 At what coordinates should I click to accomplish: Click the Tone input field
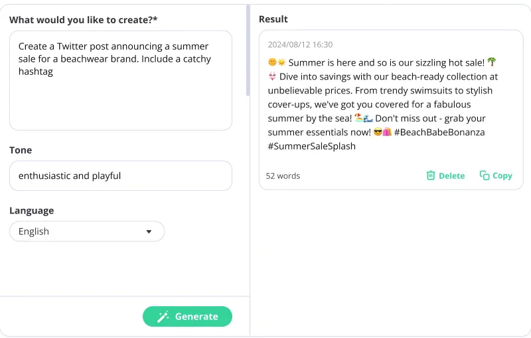pyautogui.click(x=120, y=176)
